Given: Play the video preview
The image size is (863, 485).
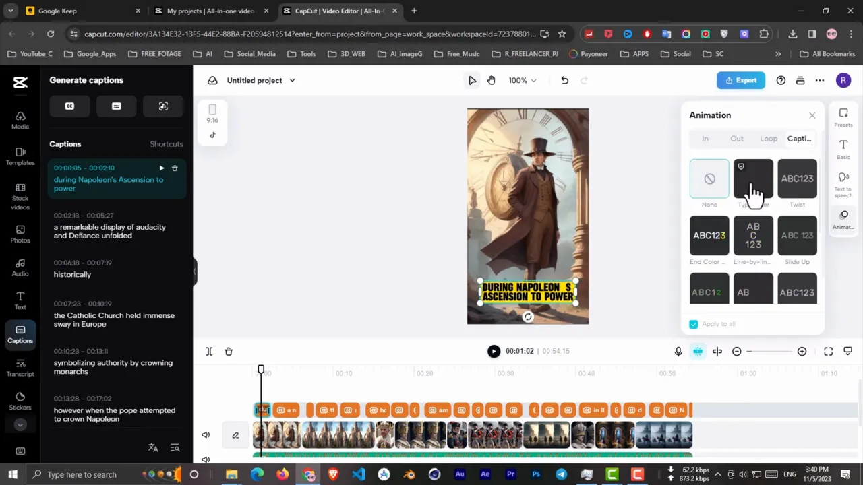Looking at the screenshot, I should [494, 352].
